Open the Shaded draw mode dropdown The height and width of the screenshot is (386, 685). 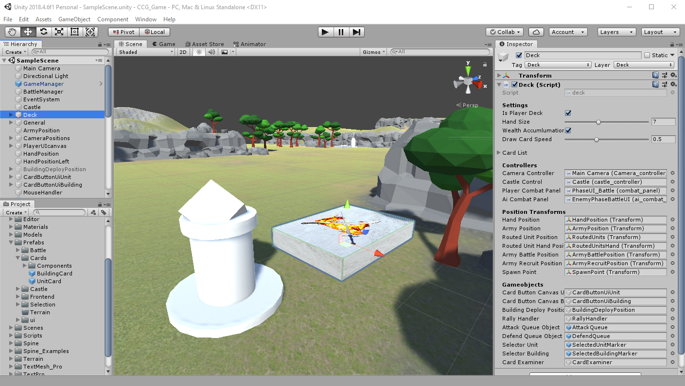pyautogui.click(x=145, y=52)
